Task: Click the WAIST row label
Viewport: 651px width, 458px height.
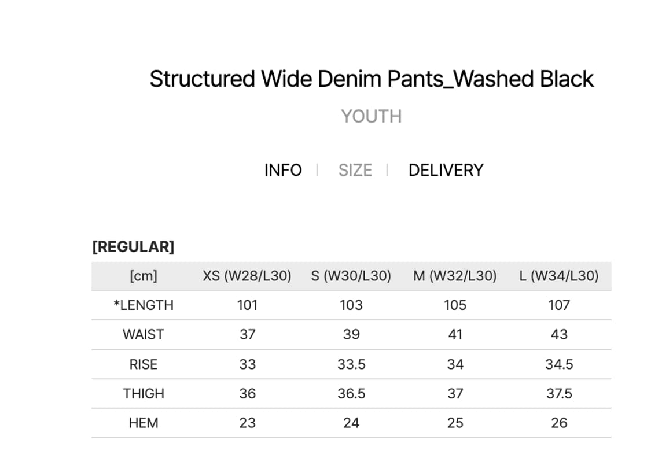Action: (144, 335)
